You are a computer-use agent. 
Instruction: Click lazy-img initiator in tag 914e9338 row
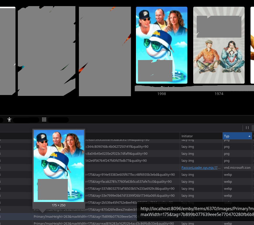188,175
